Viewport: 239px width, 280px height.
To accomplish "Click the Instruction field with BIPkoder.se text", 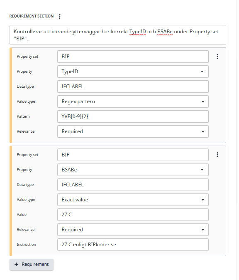I will [133, 245].
